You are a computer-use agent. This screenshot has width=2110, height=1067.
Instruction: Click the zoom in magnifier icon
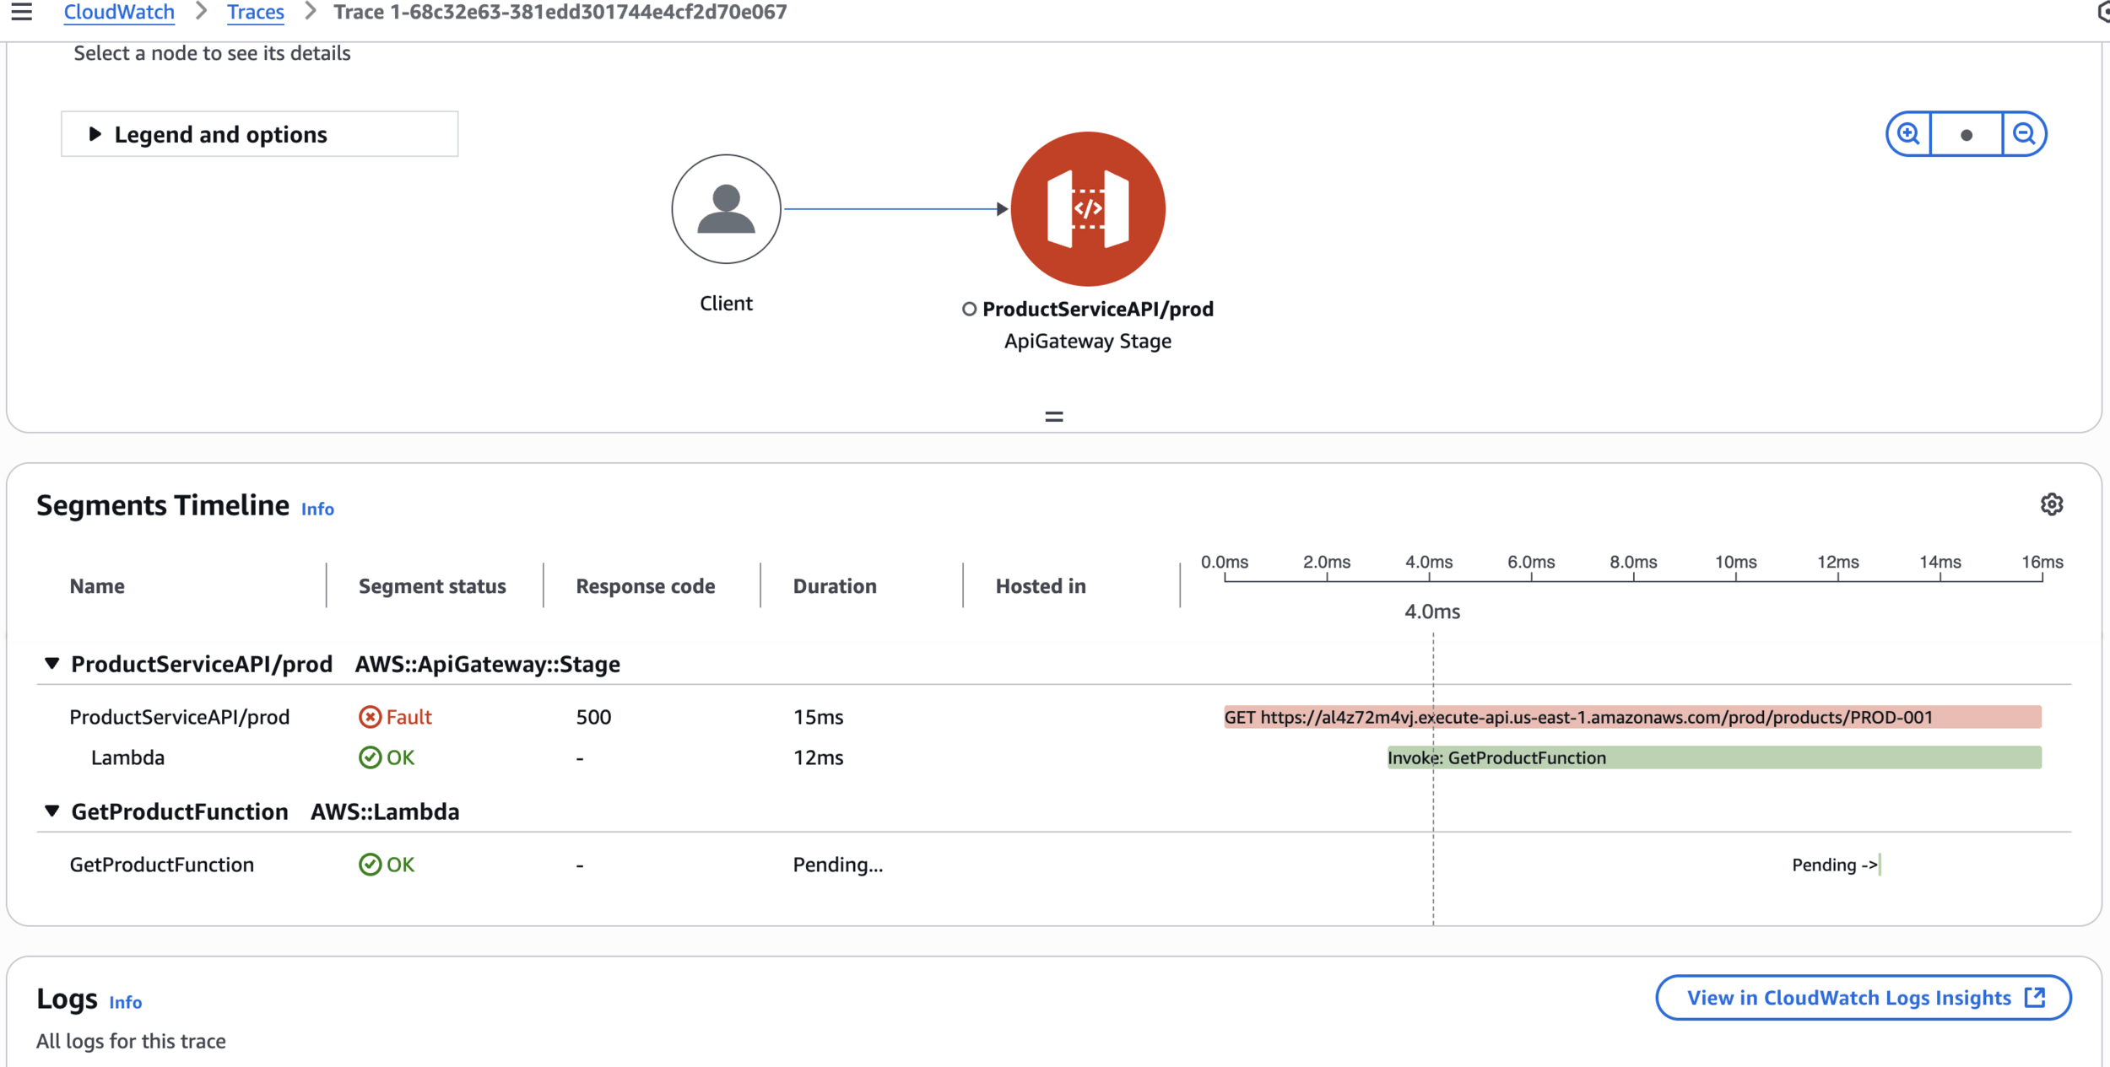(x=1908, y=134)
